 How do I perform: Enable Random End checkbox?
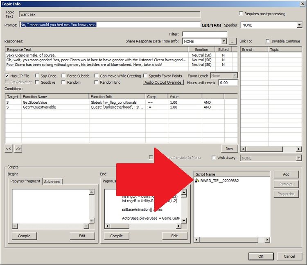pos(96,82)
